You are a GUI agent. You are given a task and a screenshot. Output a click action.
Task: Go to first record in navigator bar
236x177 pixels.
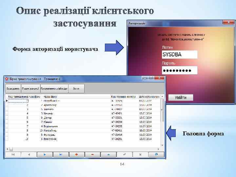tap(13, 154)
